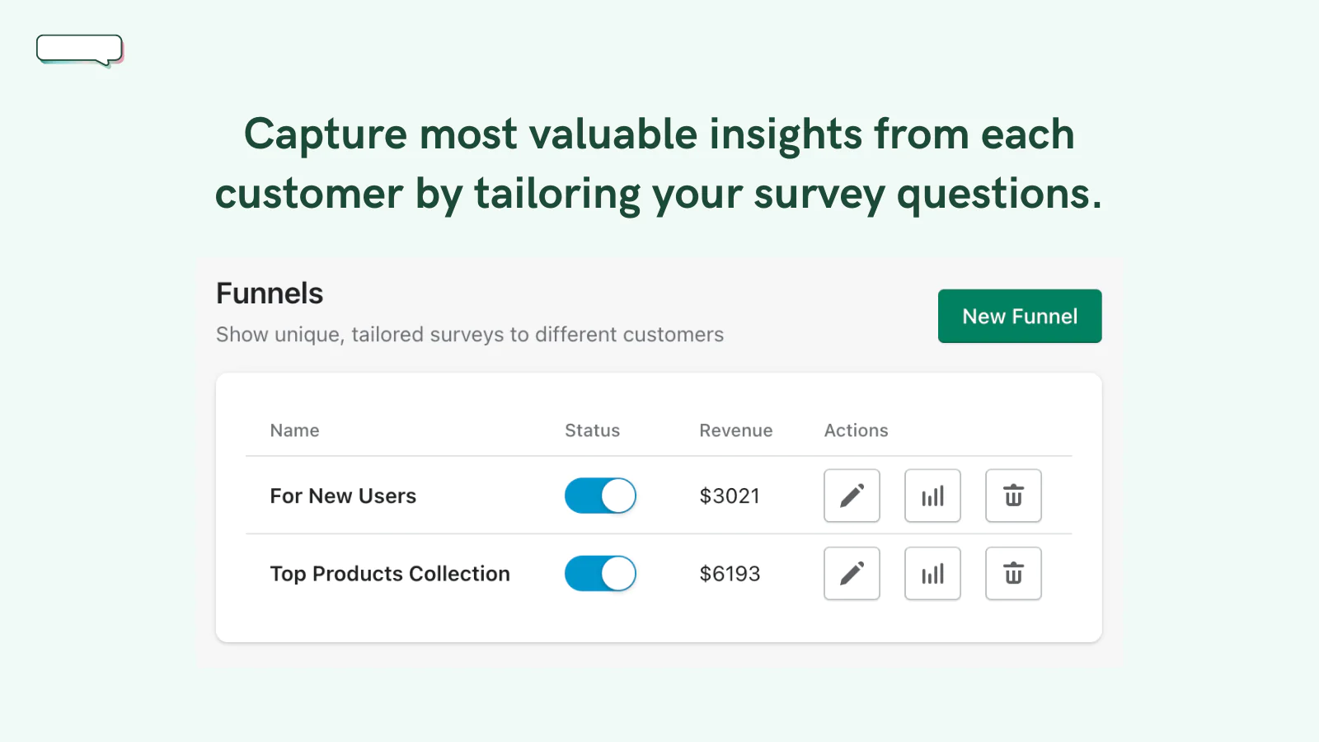Click the speech bubble logo icon
Viewport: 1319px width, 742px height.
(x=80, y=50)
